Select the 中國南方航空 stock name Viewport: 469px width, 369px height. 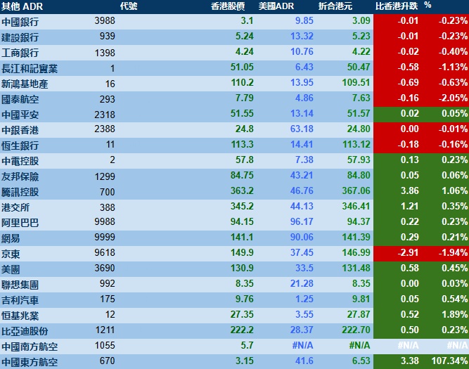pyautogui.click(x=30, y=347)
